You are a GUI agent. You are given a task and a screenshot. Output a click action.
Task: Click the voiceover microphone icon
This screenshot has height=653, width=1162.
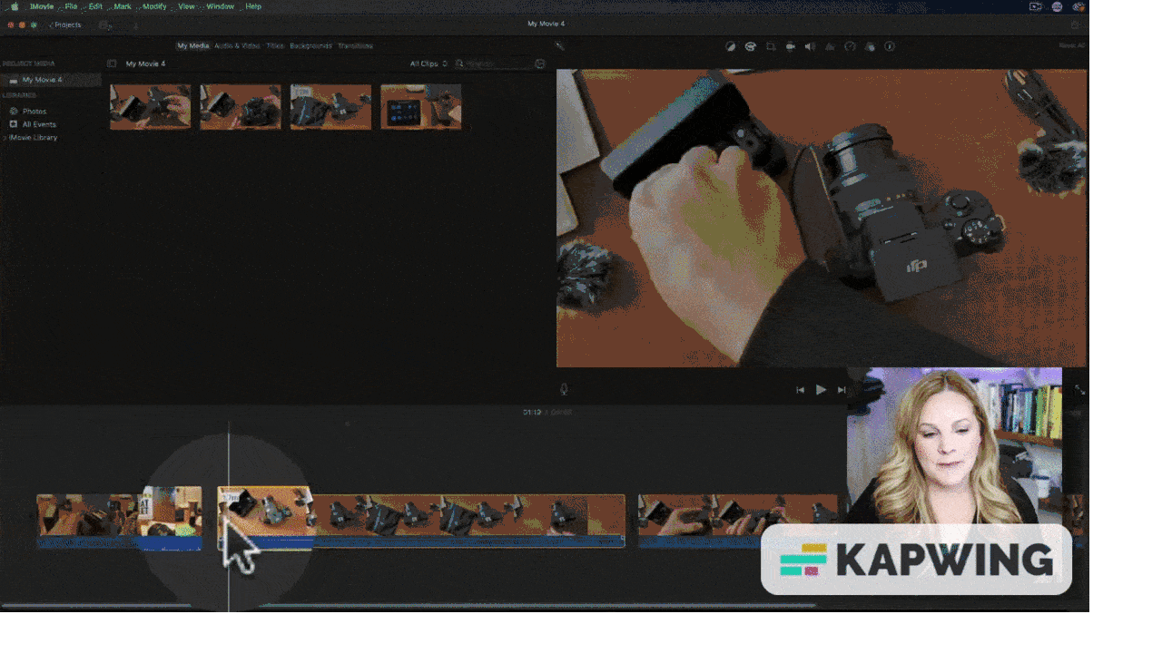(564, 389)
